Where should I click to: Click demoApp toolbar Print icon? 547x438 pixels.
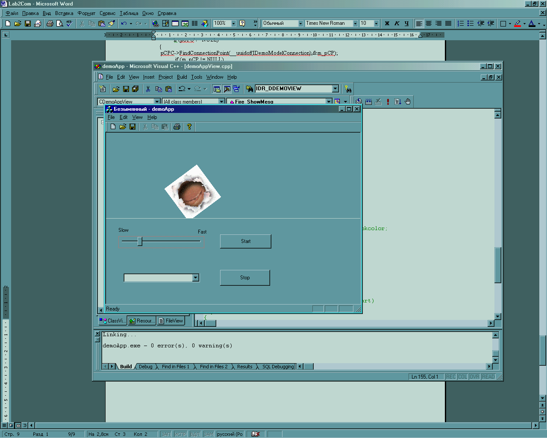(176, 127)
